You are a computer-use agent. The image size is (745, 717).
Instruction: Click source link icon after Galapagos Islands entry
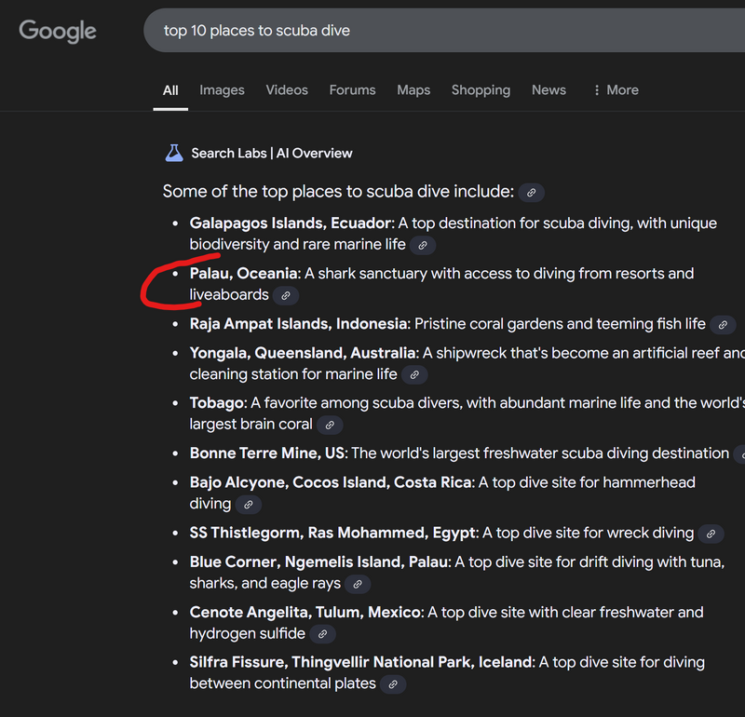point(423,245)
